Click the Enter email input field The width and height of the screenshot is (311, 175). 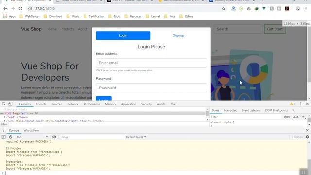click(151, 63)
